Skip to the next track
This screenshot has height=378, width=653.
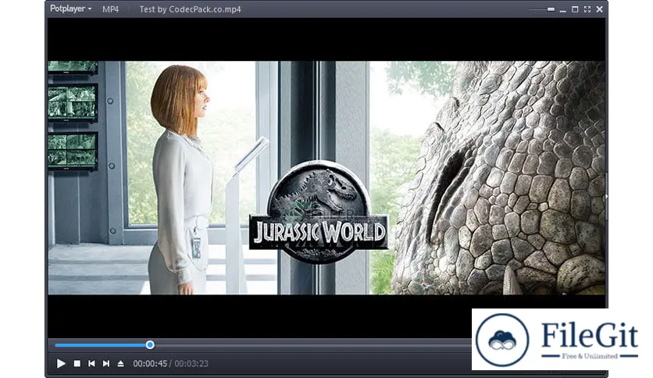tap(106, 363)
